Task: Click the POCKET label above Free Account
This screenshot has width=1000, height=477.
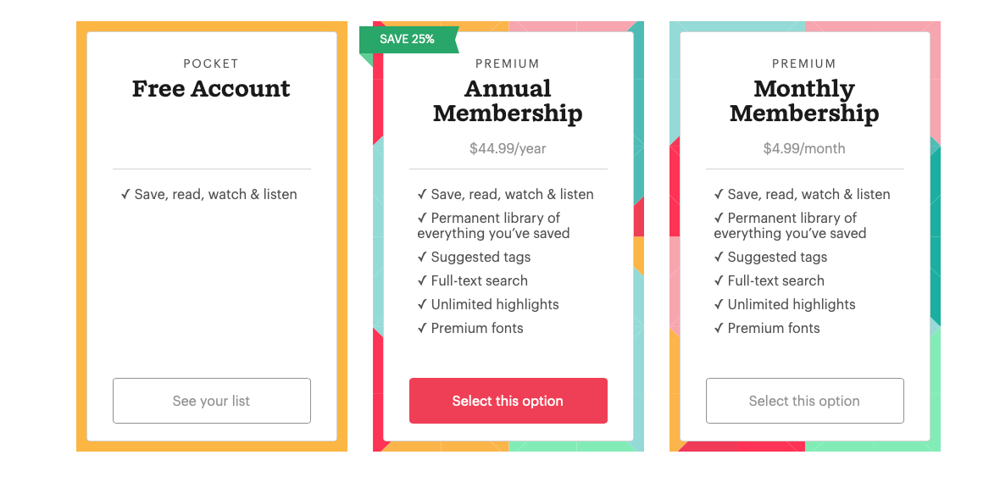Action: point(211,64)
